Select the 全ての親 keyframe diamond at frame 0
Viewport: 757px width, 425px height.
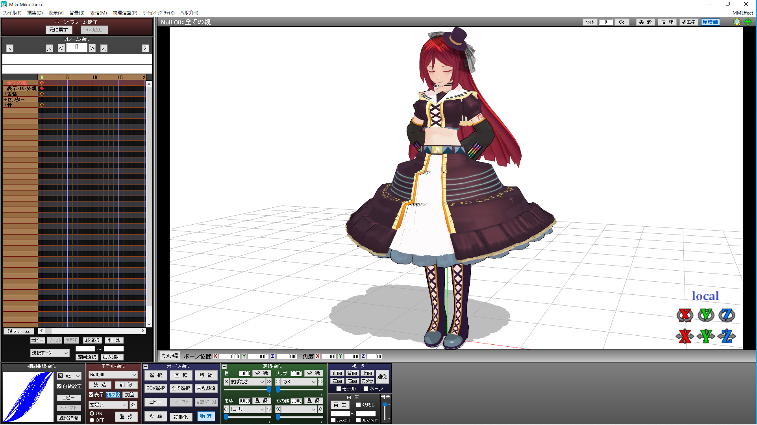[42, 83]
